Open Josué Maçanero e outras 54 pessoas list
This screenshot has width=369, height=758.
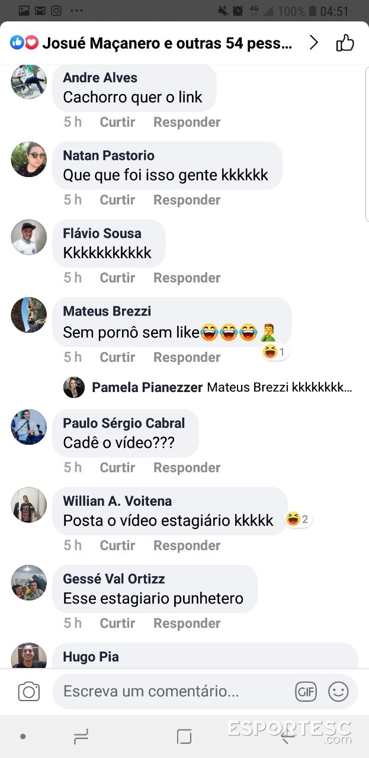point(168,43)
